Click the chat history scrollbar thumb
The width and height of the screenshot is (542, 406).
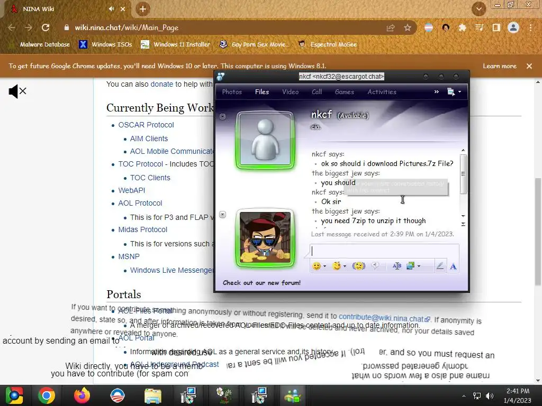point(463,173)
